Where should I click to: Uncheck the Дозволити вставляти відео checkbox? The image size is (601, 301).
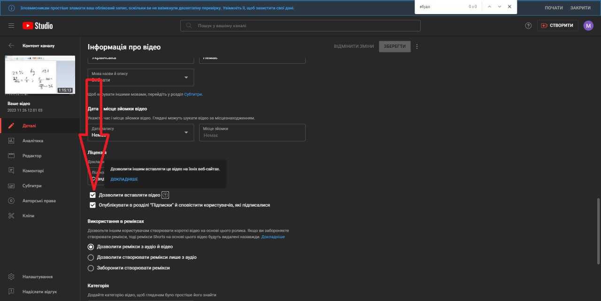click(92, 195)
